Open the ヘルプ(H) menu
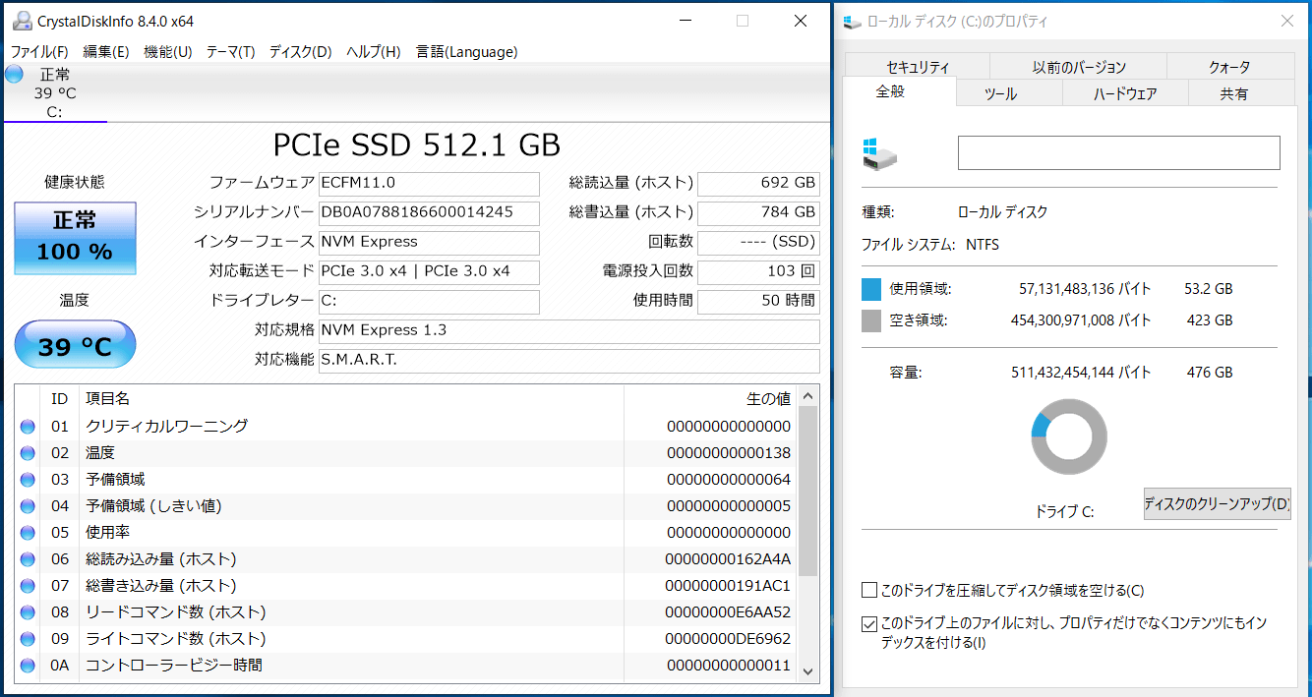Screen dimensions: 1312x697 coord(373,52)
